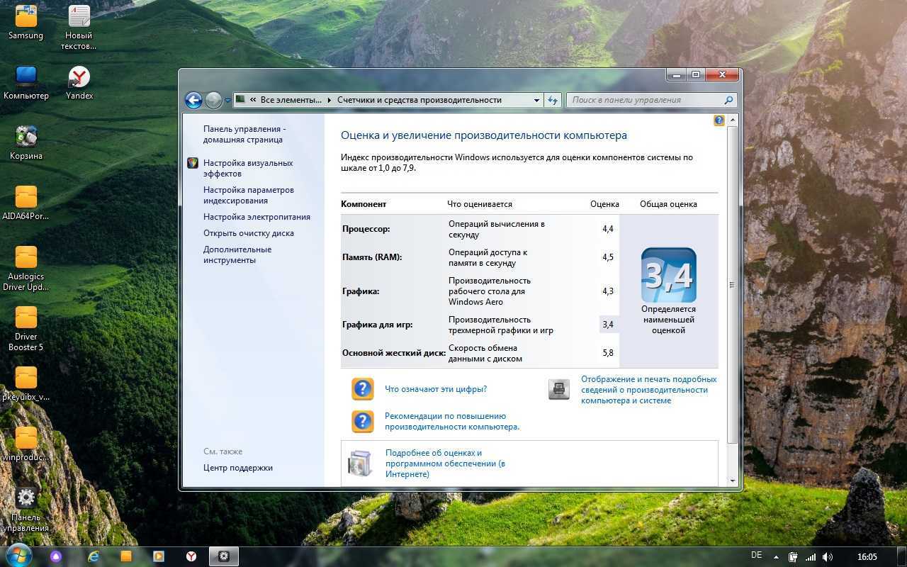Screen dimensions: 907x567
Task: Click 'Что означают эти цифры?' link
Action: pyautogui.click(x=436, y=389)
